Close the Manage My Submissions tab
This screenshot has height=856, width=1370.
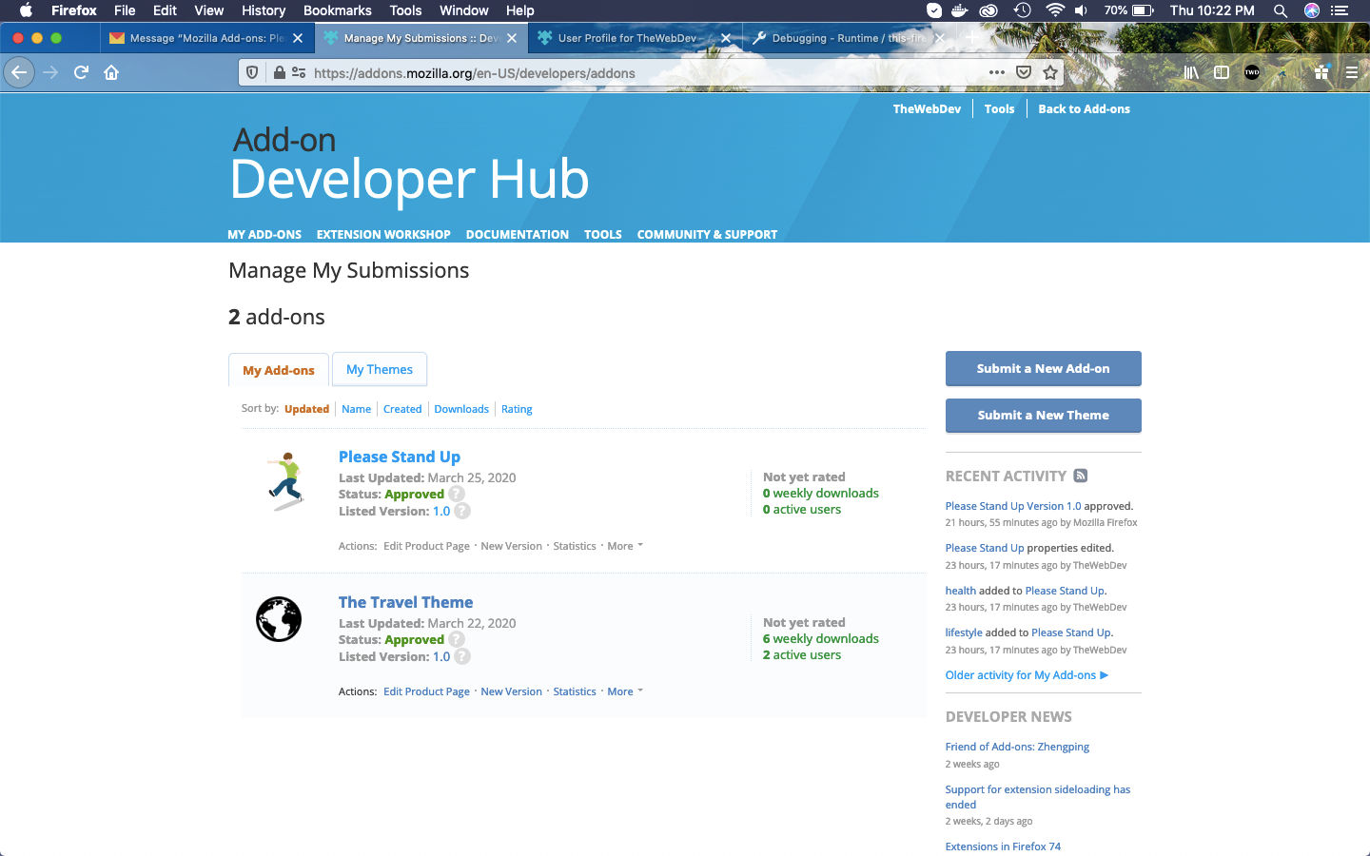pos(512,38)
